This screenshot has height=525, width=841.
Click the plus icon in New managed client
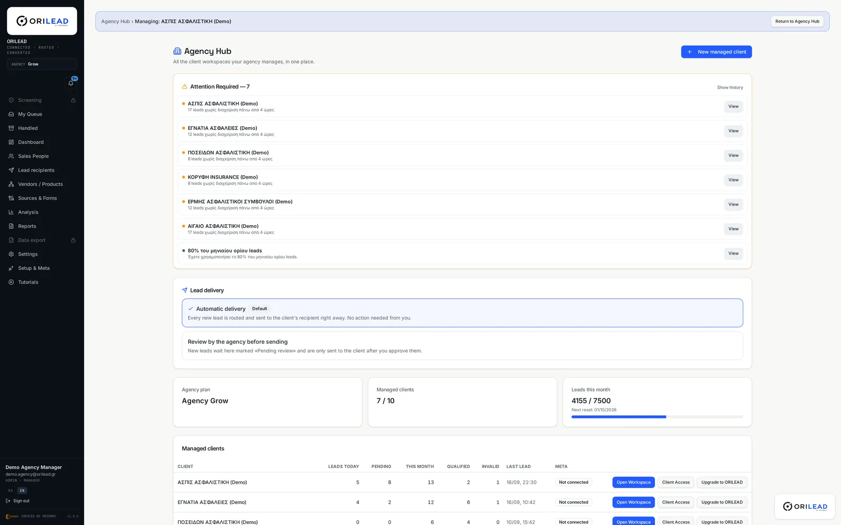(x=690, y=52)
